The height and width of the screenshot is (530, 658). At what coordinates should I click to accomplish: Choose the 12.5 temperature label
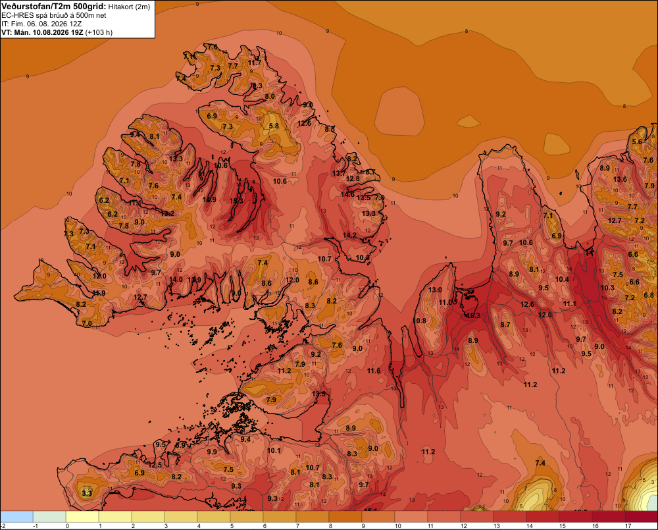(155, 465)
